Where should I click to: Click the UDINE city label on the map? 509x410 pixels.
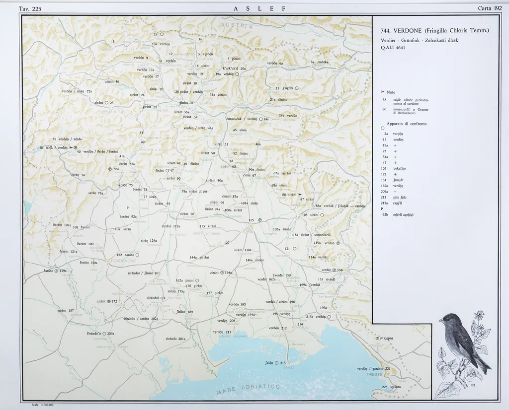pos(247,231)
